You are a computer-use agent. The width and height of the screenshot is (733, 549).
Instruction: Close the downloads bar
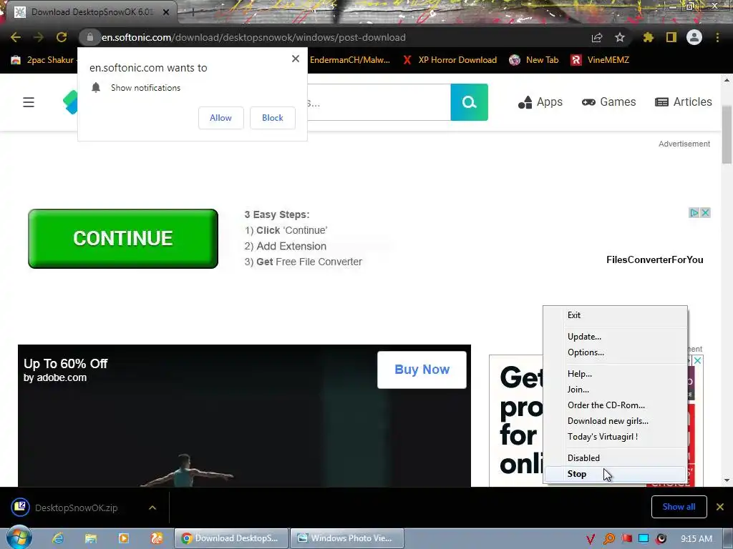point(720,507)
